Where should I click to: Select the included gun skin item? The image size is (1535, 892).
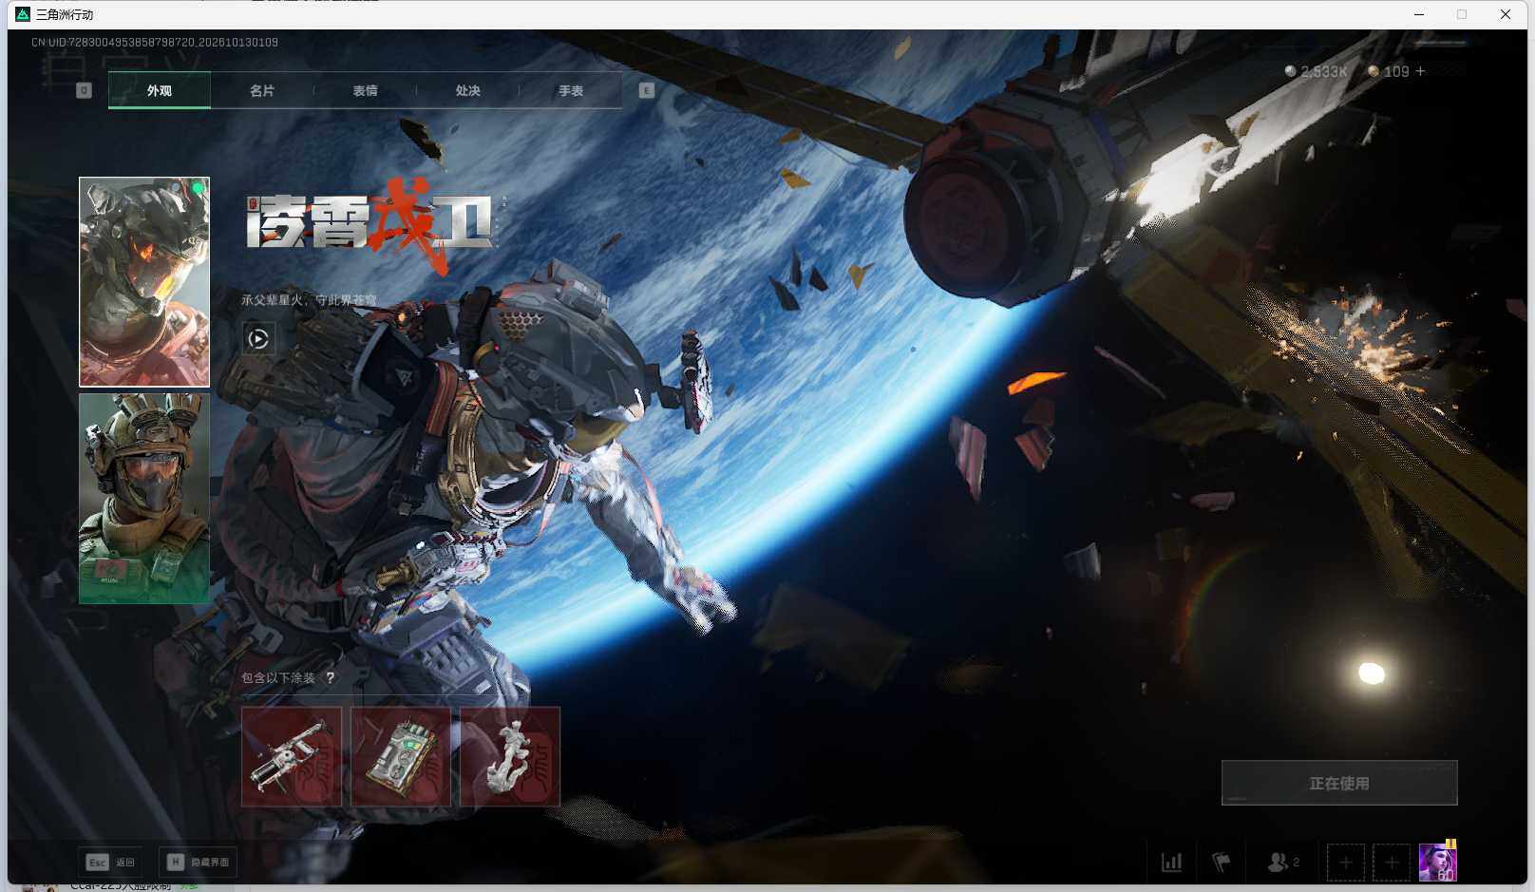tap(292, 756)
